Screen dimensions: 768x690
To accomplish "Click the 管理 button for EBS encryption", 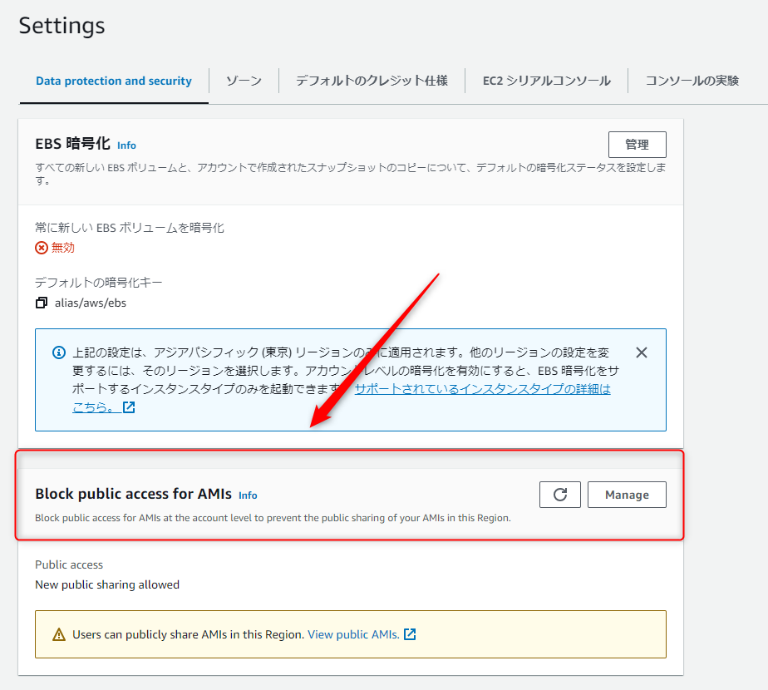I will (638, 144).
